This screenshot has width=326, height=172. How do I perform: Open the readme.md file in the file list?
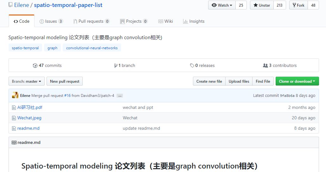point(28,128)
